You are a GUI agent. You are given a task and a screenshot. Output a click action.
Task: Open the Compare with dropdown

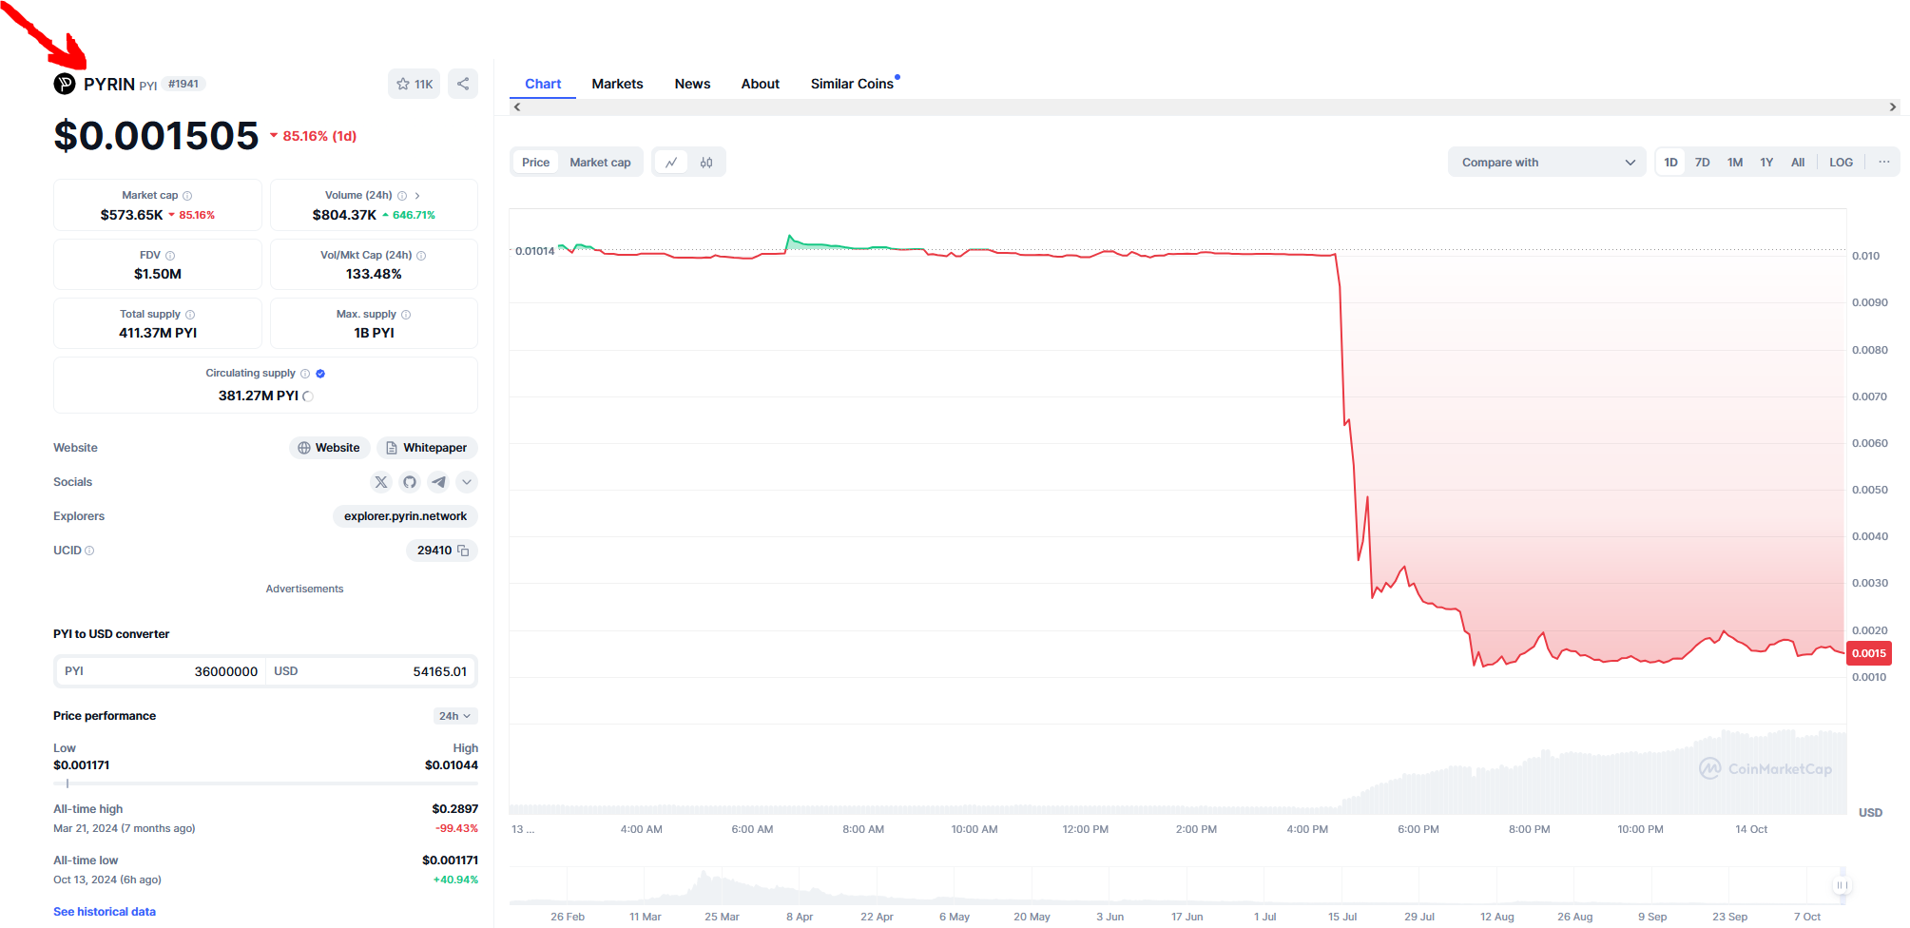1546,163
